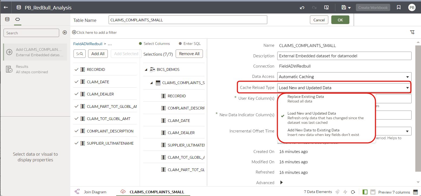Click the book icon with refresh arrow
Image resolution: width=421 pixels, height=196 pixels.
(326, 8)
